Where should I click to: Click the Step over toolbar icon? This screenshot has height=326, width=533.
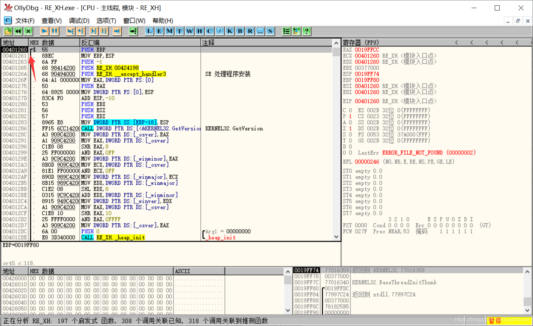pyautogui.click(x=81, y=31)
